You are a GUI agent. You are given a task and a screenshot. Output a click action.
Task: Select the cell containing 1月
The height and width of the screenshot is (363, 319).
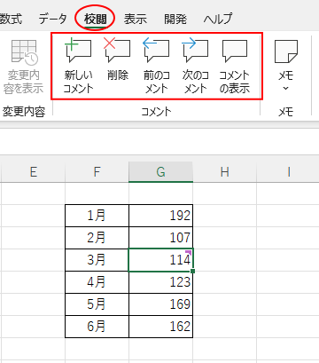click(97, 216)
